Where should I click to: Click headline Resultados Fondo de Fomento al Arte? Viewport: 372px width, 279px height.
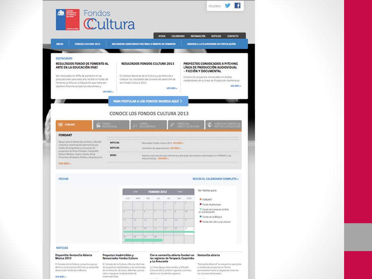(x=82, y=65)
